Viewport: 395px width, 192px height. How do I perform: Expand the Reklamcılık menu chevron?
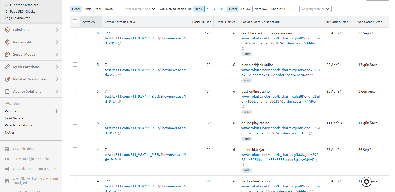[57, 42]
